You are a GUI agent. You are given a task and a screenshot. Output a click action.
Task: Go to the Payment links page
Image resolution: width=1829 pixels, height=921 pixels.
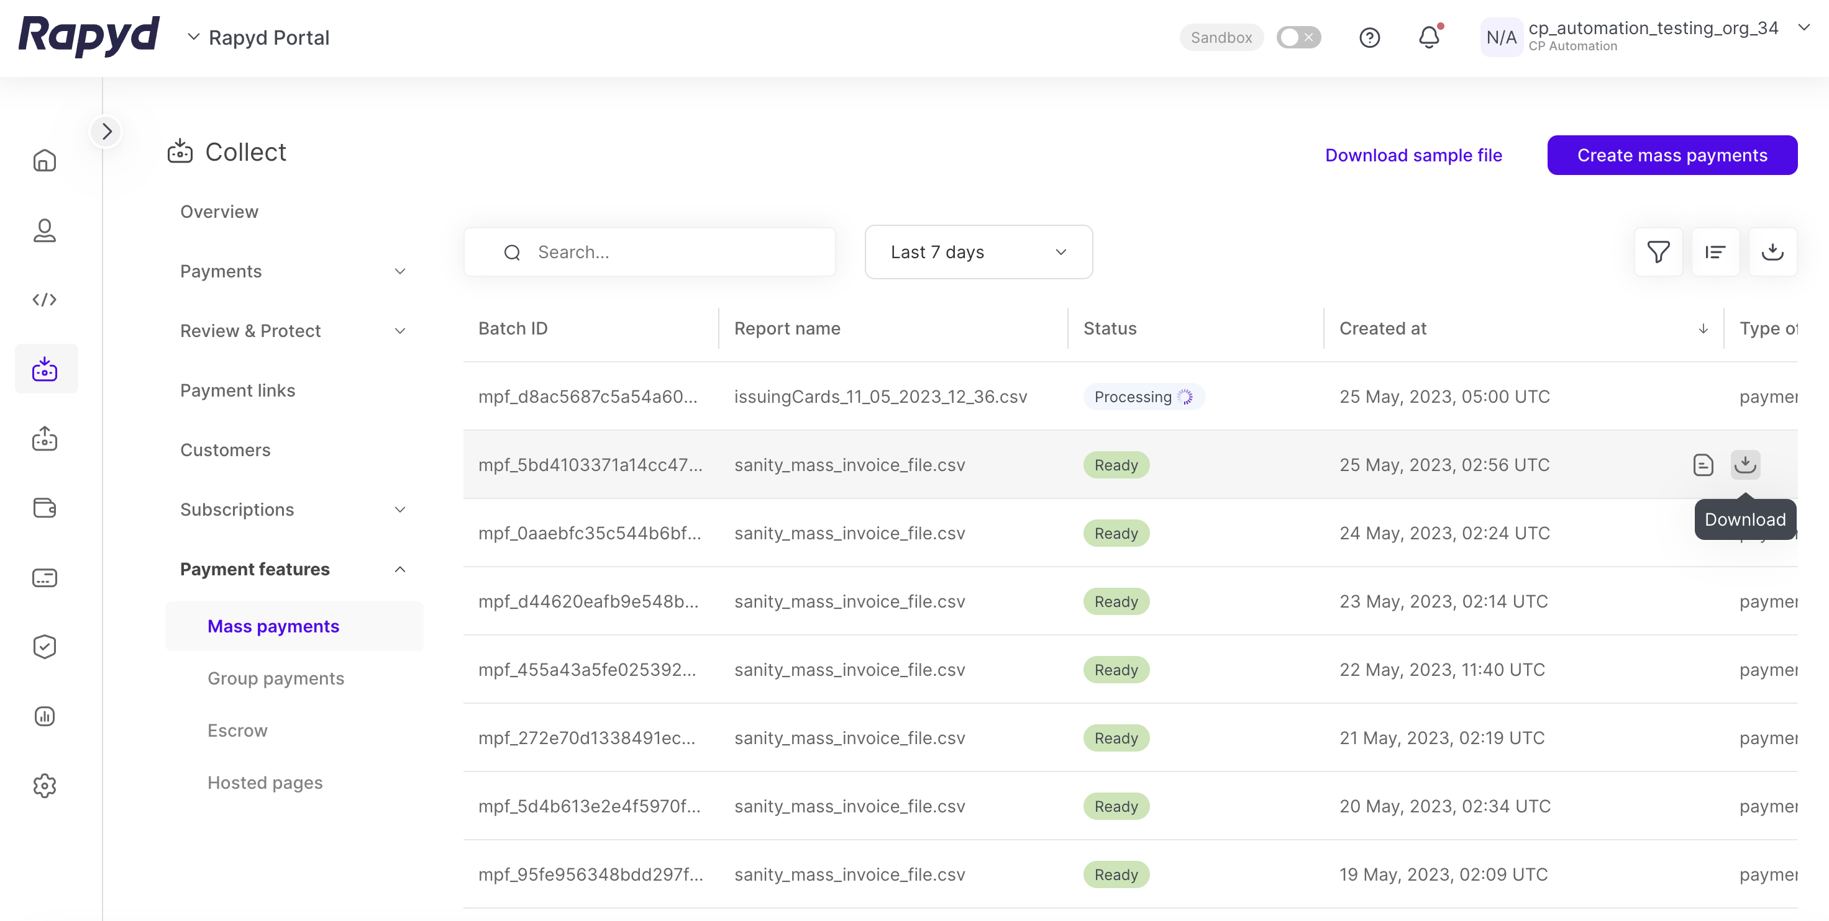click(237, 390)
